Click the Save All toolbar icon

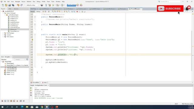13,5
